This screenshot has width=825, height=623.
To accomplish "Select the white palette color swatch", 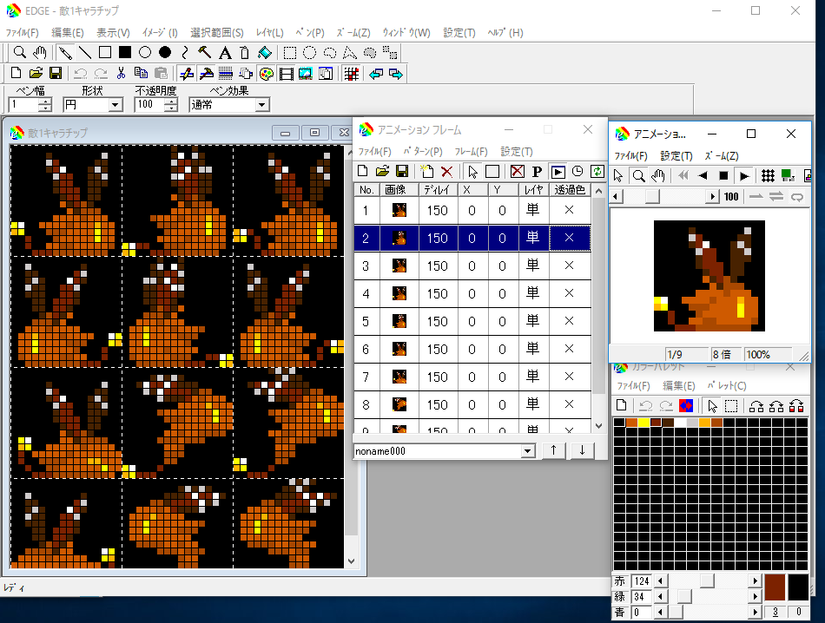I will [680, 423].
